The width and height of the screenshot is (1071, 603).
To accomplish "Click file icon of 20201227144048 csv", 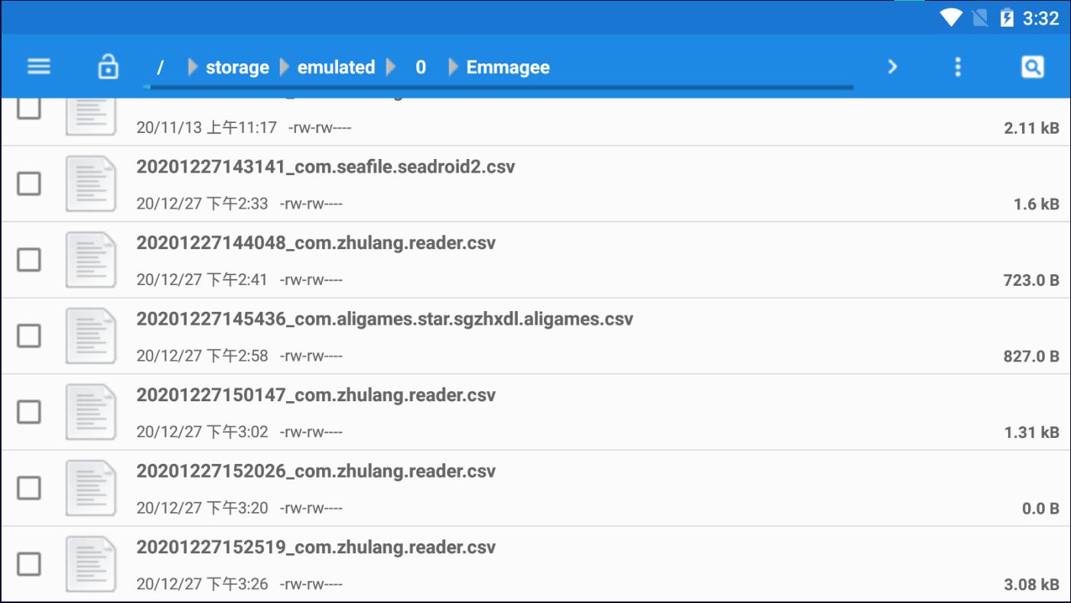I will [x=91, y=260].
